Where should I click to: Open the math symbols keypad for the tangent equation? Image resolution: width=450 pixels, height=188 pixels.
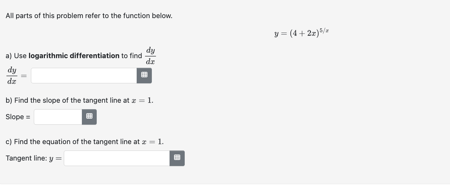point(177,158)
